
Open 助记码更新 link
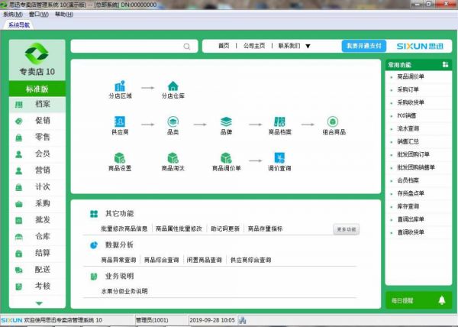tap(225, 228)
